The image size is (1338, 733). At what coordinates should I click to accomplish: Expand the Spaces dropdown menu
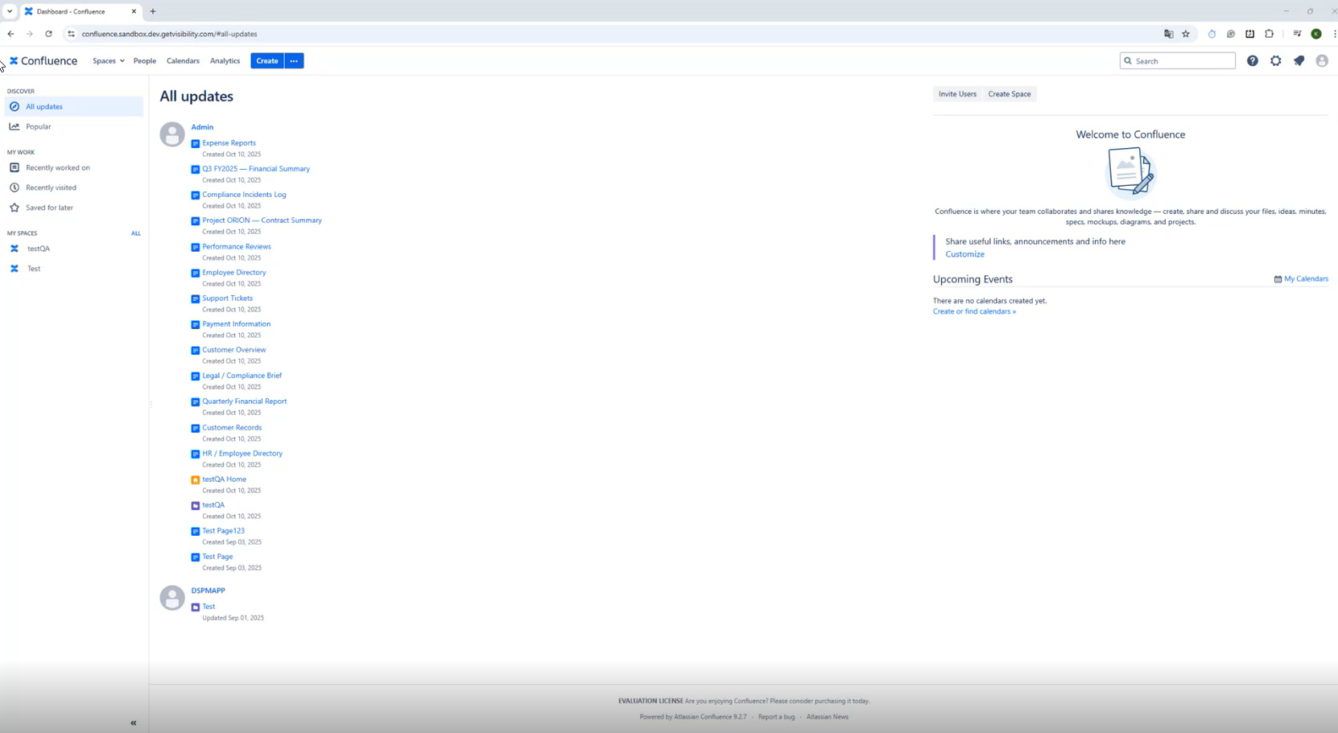(108, 61)
